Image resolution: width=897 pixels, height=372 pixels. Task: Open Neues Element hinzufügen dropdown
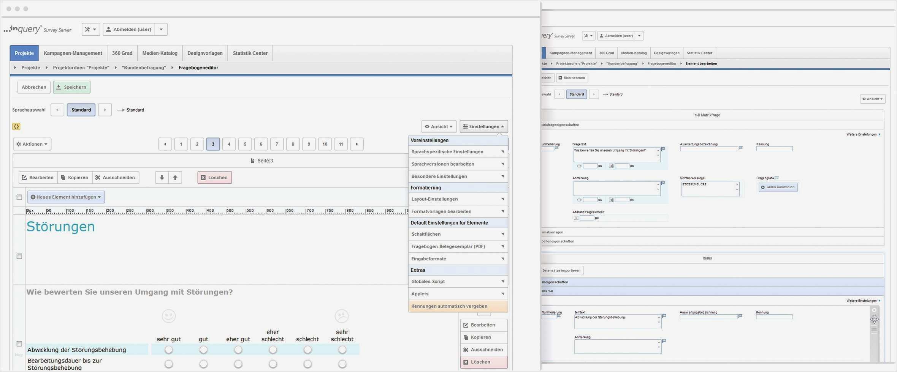66,197
